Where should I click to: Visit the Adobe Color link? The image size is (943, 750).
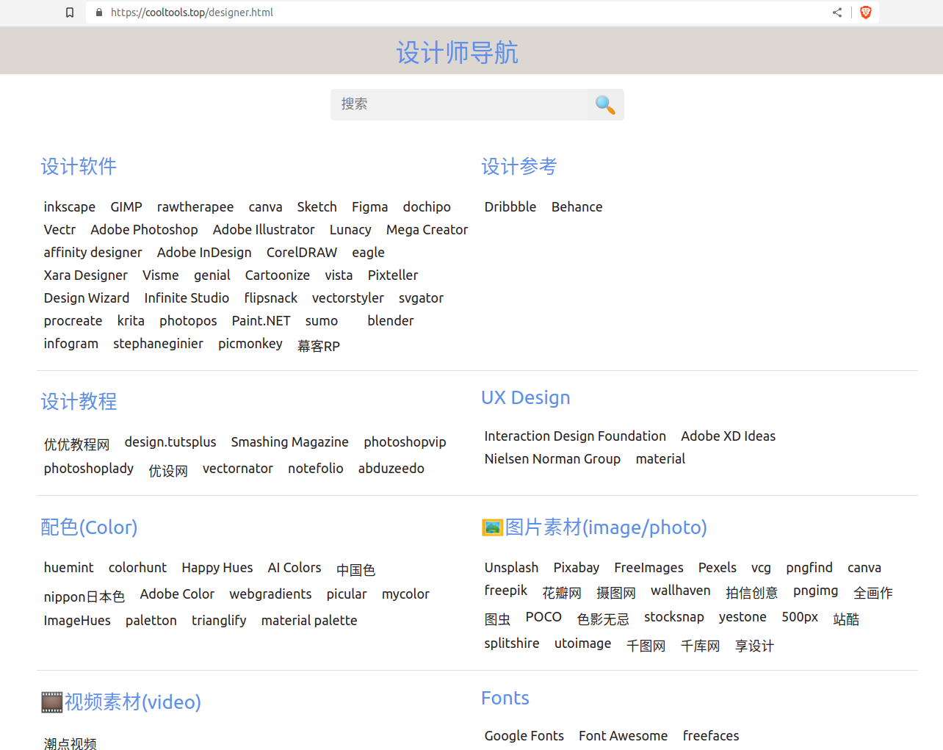click(x=177, y=594)
